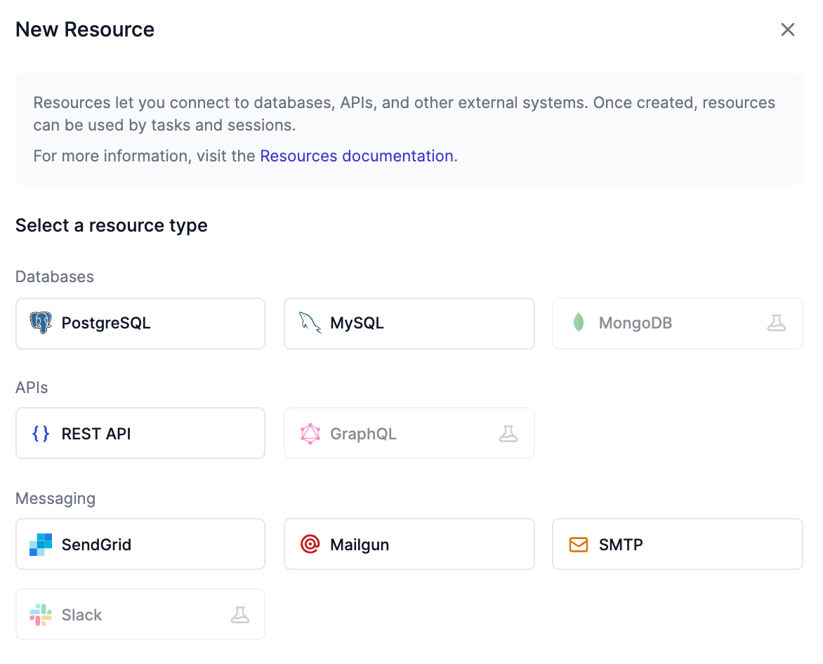The height and width of the screenshot is (664, 823).
Task: Choose the REST API curly braces icon
Action: click(41, 434)
